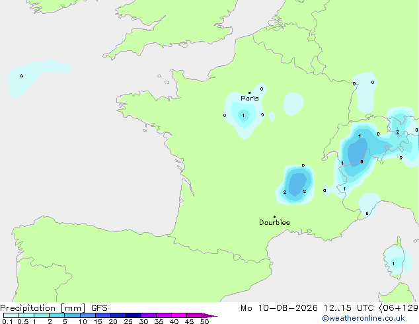Click the '(06+129' run offset text
Image resolution: width=419 pixels, height=324 pixels.
pyautogui.click(x=399, y=308)
